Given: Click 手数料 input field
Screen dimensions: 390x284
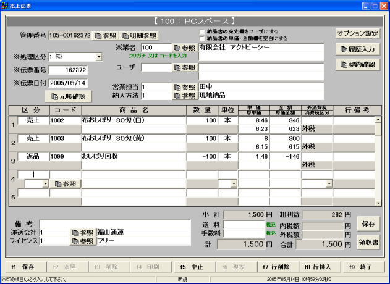Looking at the screenshot, I should (x=244, y=233).
